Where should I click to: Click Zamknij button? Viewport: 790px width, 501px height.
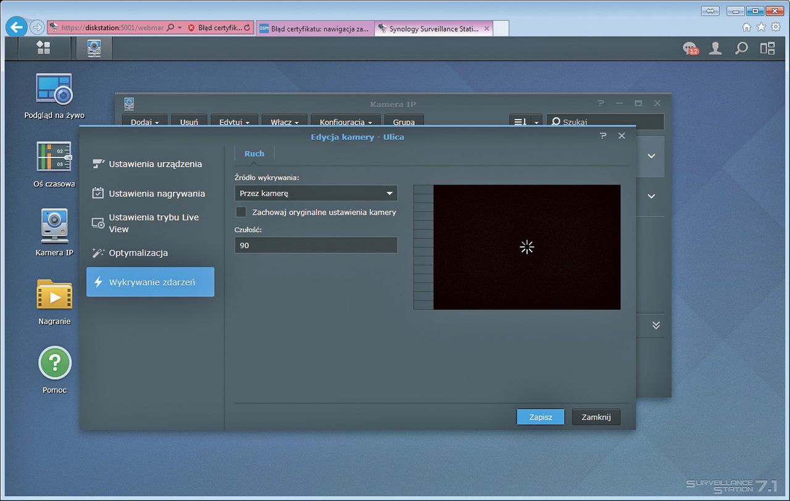tap(596, 417)
